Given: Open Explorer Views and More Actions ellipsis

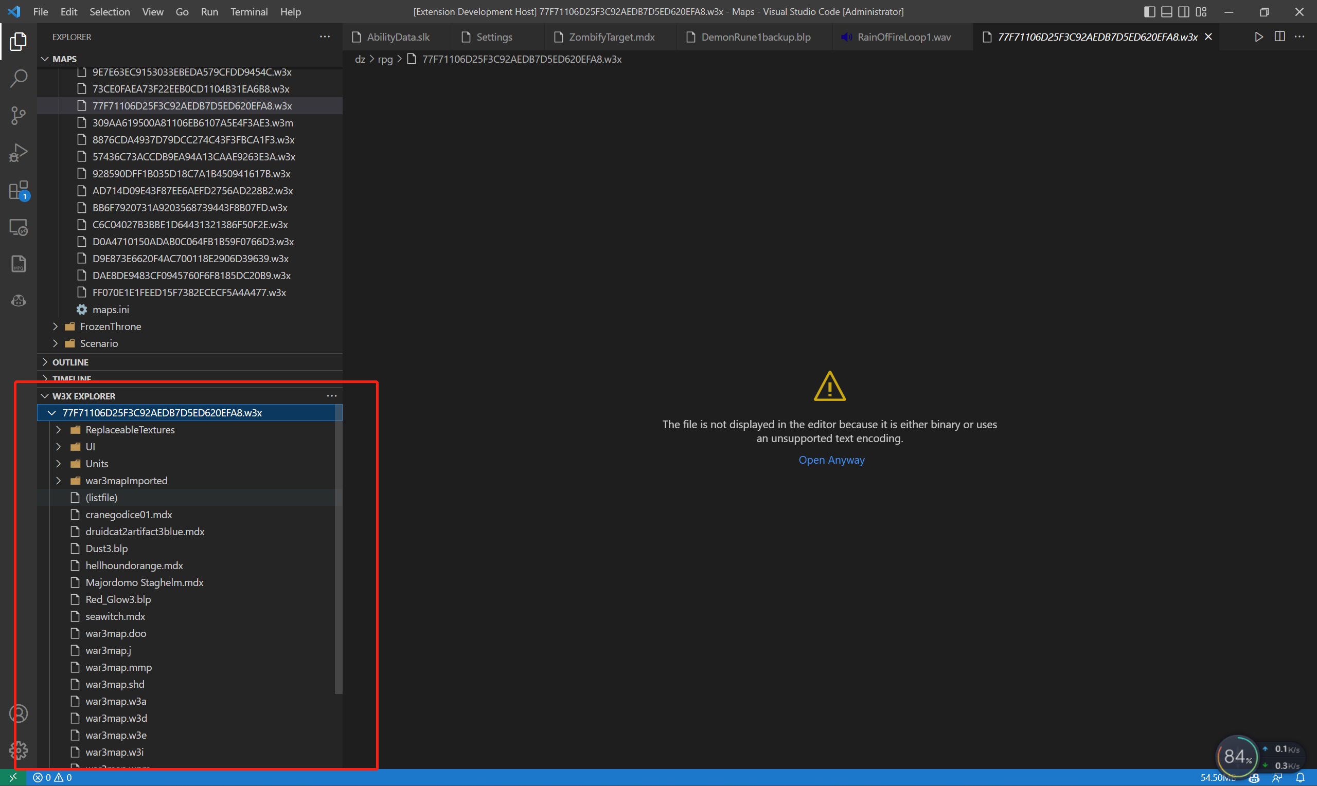Looking at the screenshot, I should pos(325,36).
